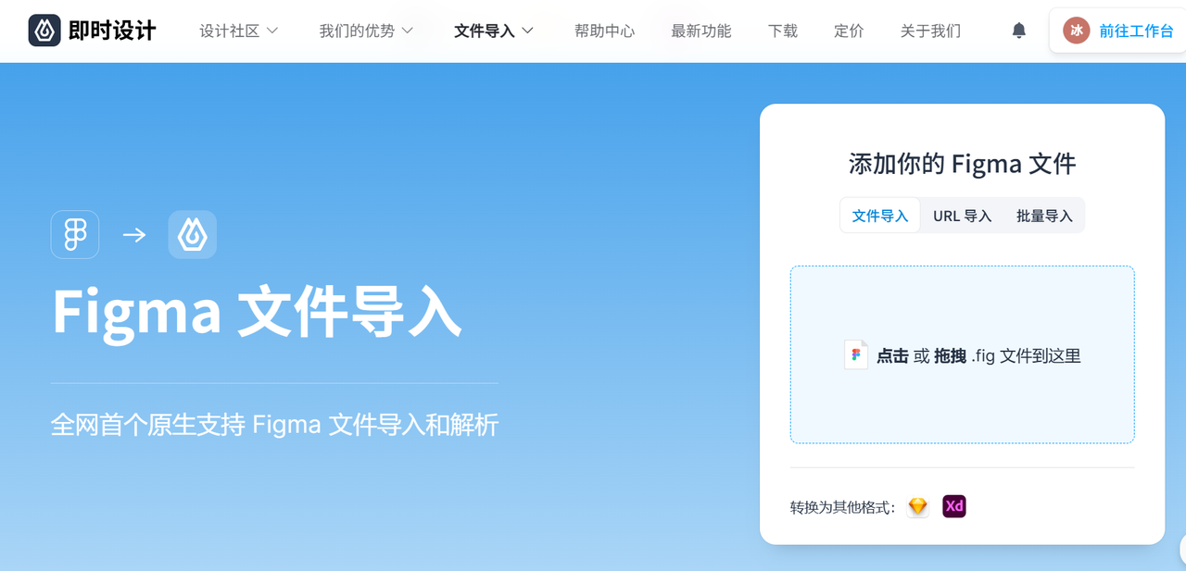Expand the 我们的优势 dropdown menu
Screen dimensions: 1186x571
365,31
